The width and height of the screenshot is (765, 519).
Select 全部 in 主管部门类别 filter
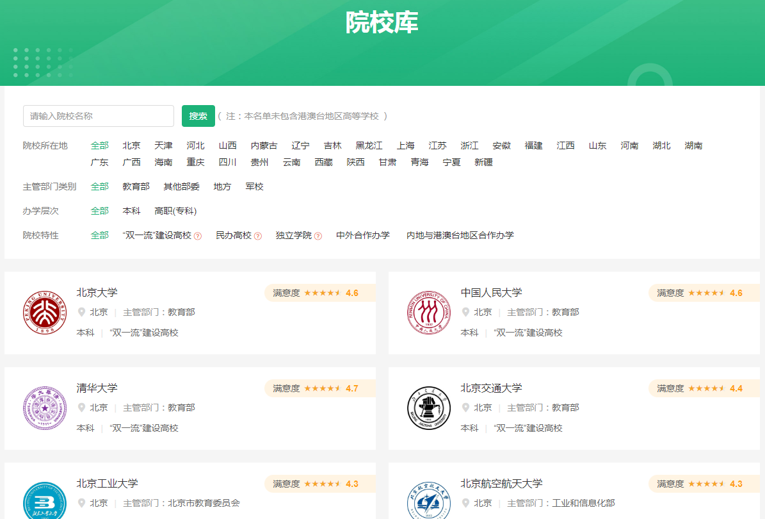click(99, 186)
